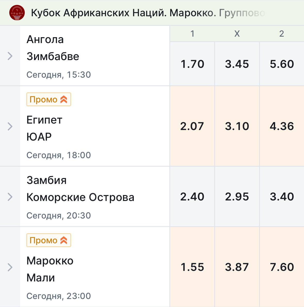Bet on Ангола win at 1.70
Viewport: 304px width, 307px height.
(192, 64)
